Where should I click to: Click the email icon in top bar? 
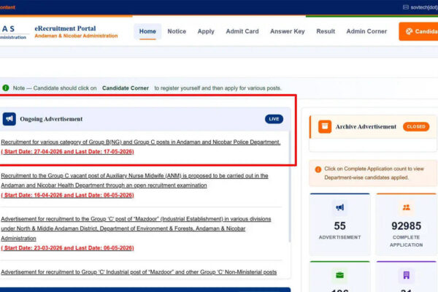[x=406, y=7]
